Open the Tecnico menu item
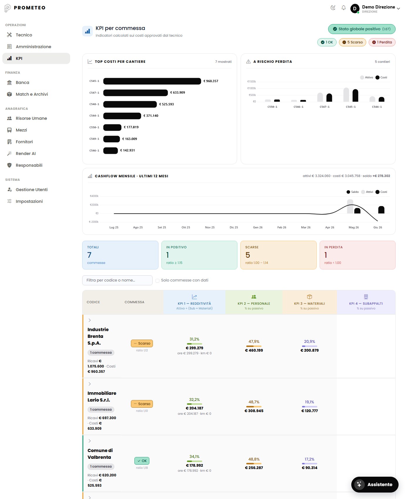The height and width of the screenshot is (499, 405). [36, 35]
